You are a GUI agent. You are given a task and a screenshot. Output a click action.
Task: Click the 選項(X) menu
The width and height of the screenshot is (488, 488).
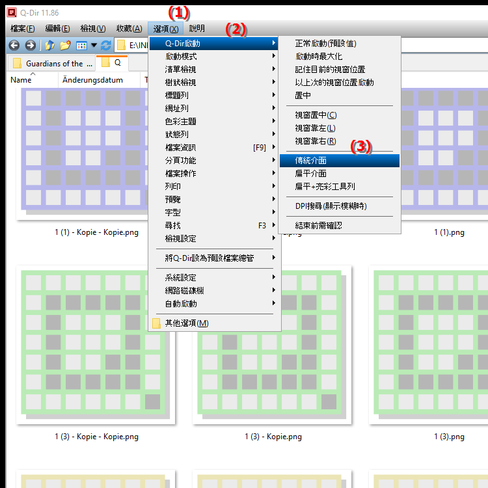[166, 29]
